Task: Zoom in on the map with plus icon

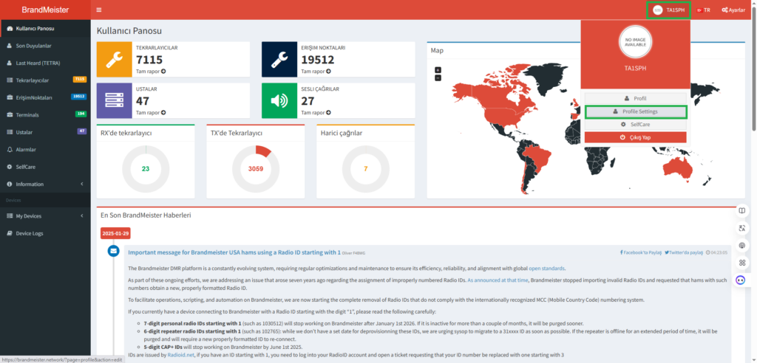Action: pos(438,70)
